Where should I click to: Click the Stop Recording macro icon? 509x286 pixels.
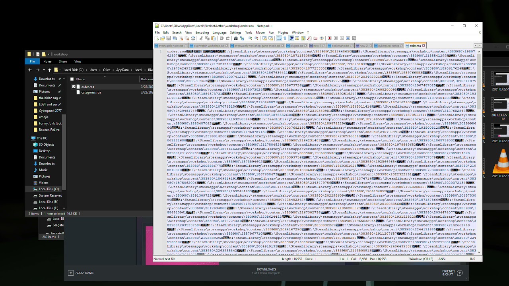pyautogui.click(x=336, y=38)
